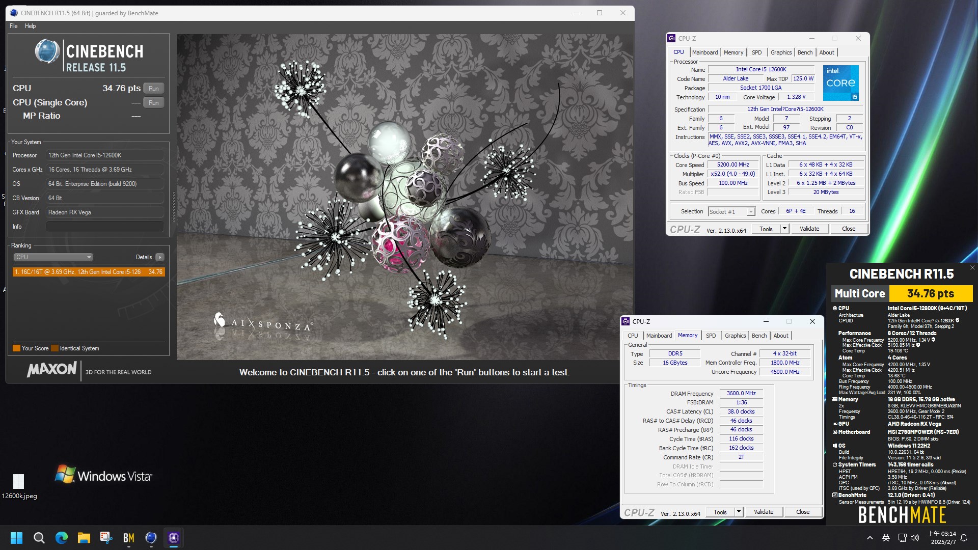The width and height of the screenshot is (978, 550).
Task: Switch to Mainboard tab in upper CPU-Z
Action: 705,52
